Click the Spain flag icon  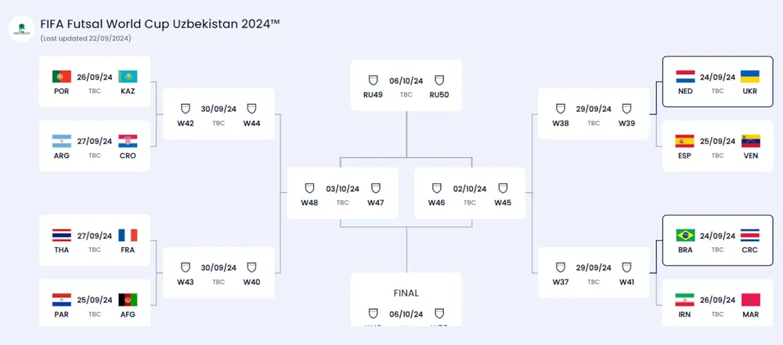pyautogui.click(x=685, y=142)
